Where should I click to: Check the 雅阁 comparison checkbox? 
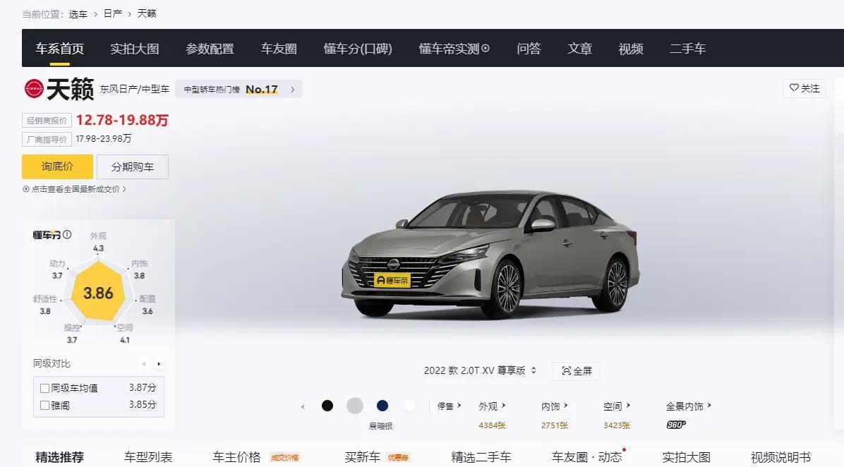click(x=45, y=405)
